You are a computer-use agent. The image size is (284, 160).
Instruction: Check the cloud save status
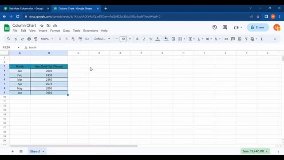55,26
